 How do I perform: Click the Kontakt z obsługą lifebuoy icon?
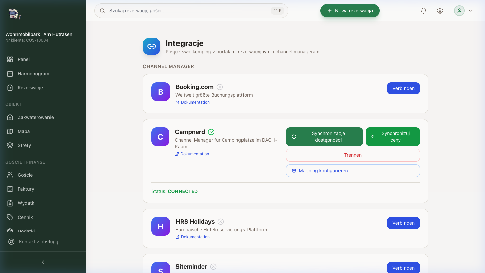pyautogui.click(x=11, y=242)
